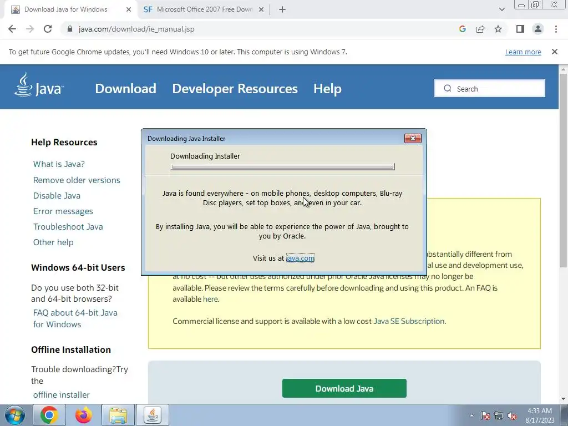Switch to the Microsoft Office 2007 Free Download tab

(x=204, y=9)
